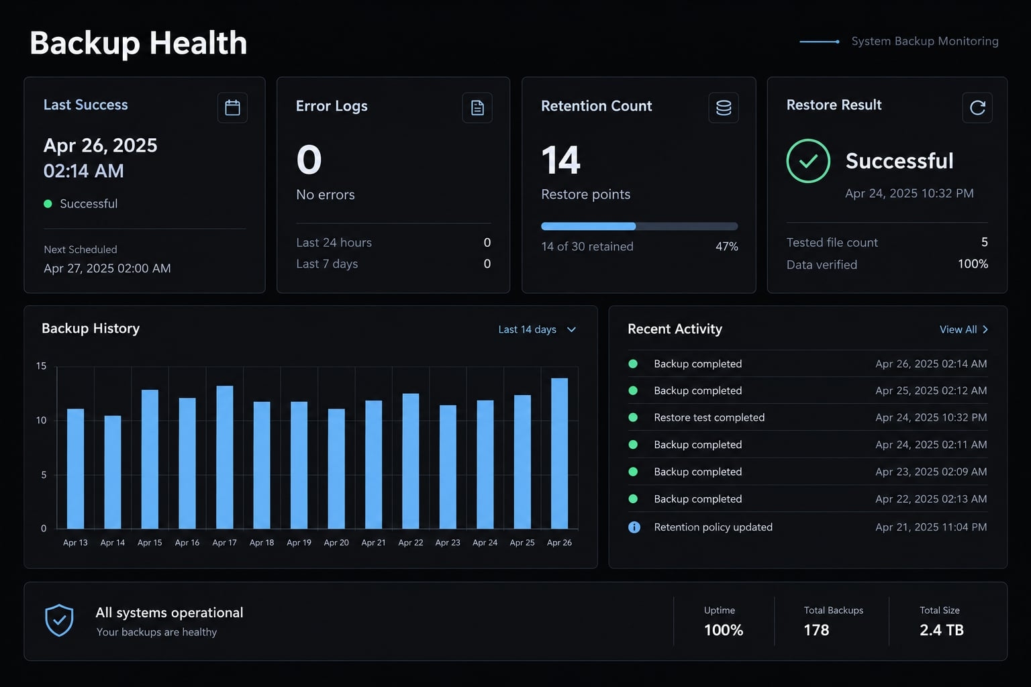Click the Last 7 days label in Error Logs

point(327,264)
